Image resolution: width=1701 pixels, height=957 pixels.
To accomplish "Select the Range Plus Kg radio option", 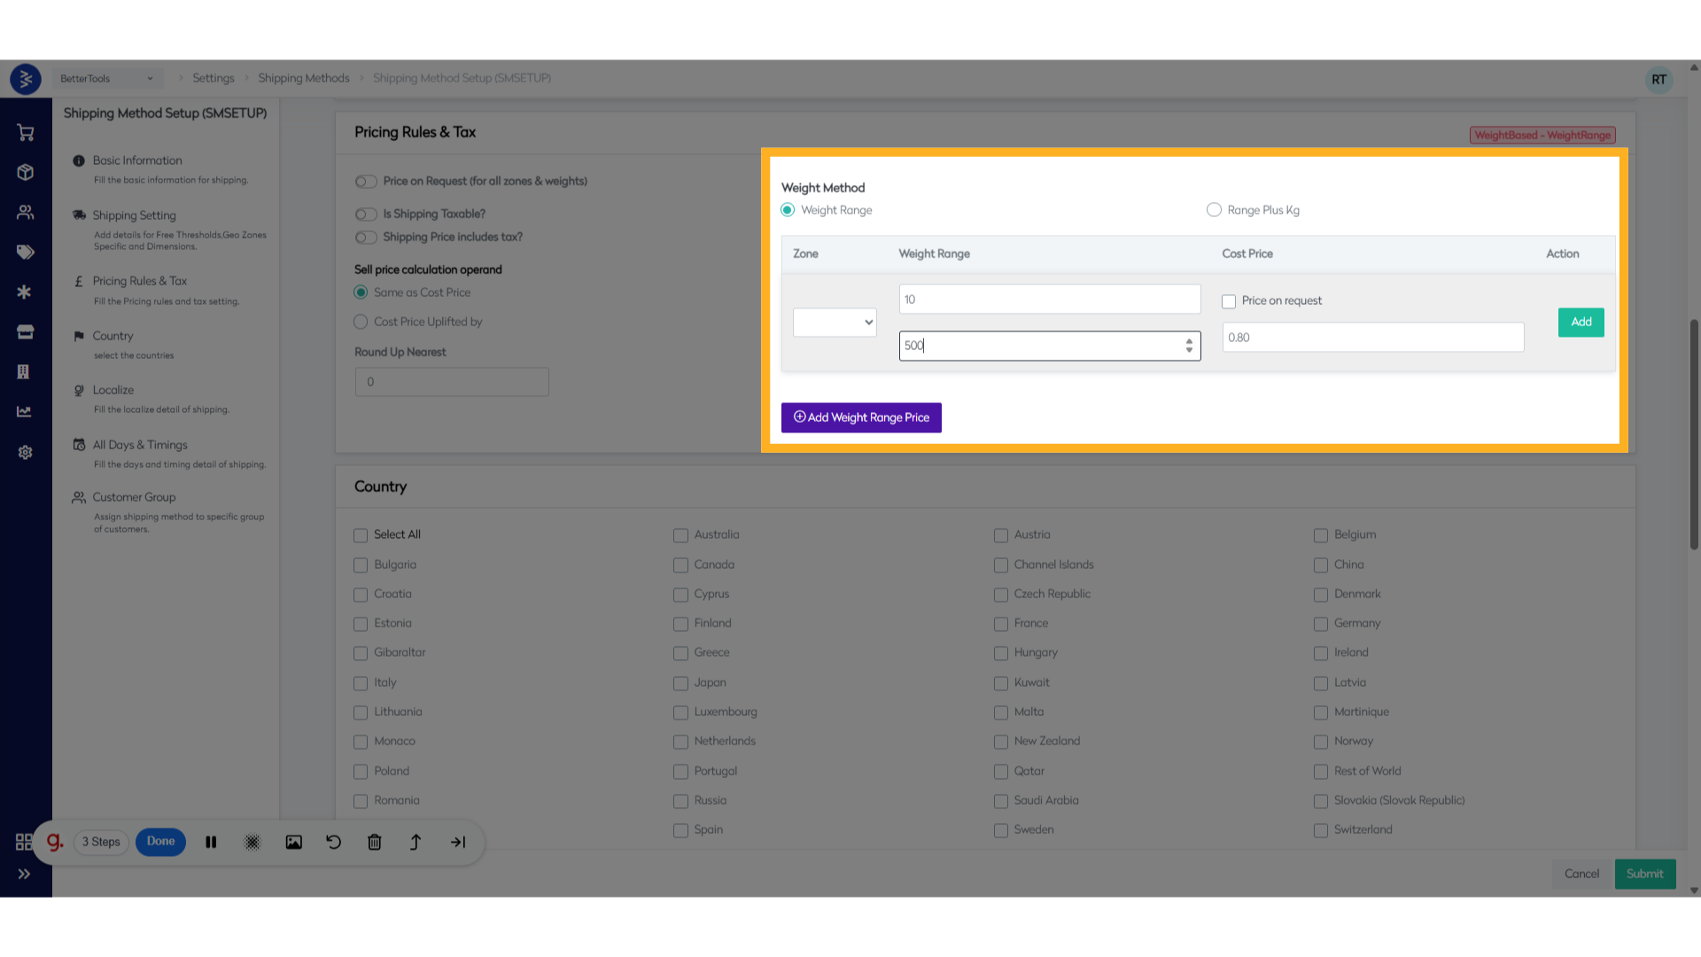I will [1214, 210].
